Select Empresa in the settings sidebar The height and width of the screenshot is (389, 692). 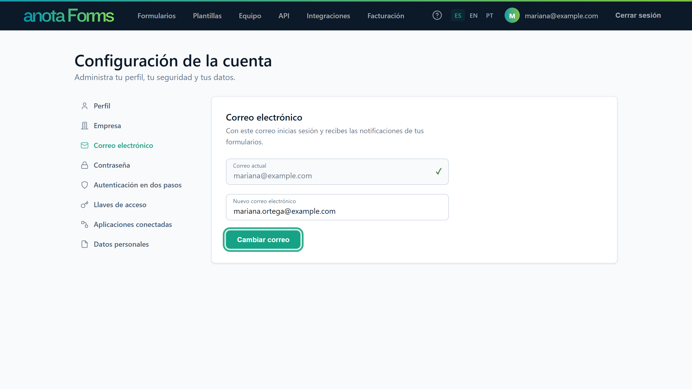click(107, 126)
